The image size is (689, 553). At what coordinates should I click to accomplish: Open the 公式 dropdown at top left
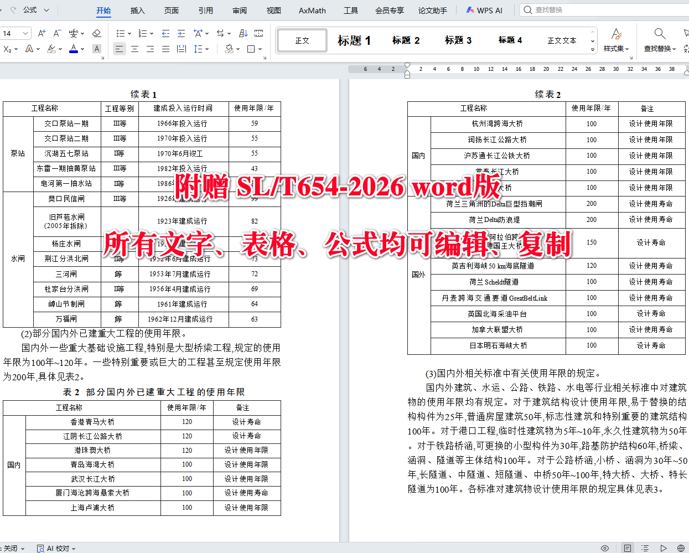coord(34,10)
